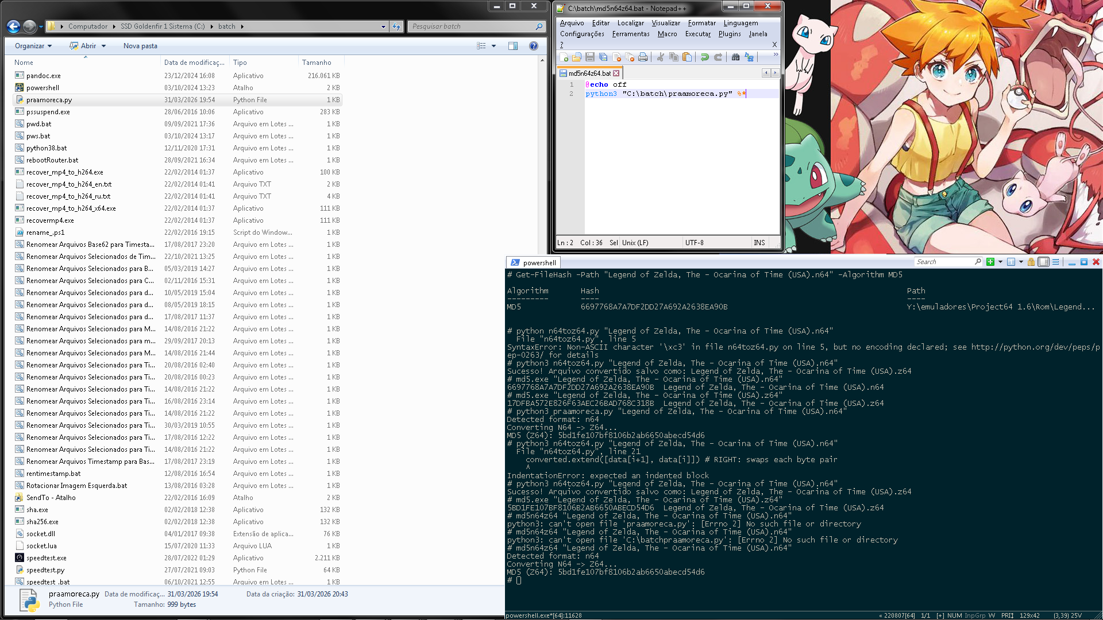
Task: Click the Paste clipboard icon in Notepad++
Action: coord(687,57)
